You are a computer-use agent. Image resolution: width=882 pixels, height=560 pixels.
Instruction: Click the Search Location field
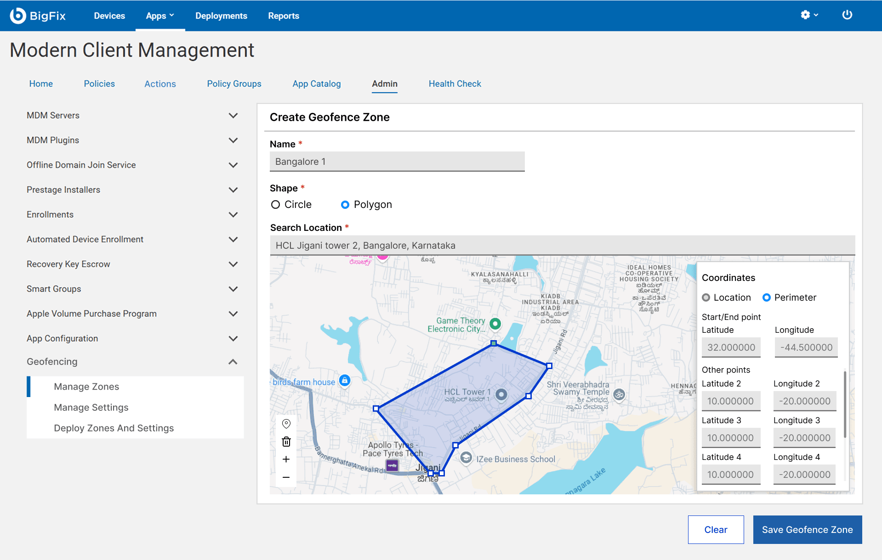pyautogui.click(x=562, y=246)
